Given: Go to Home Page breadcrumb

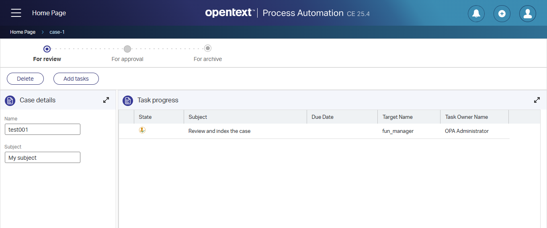Looking at the screenshot, I should coord(23,32).
